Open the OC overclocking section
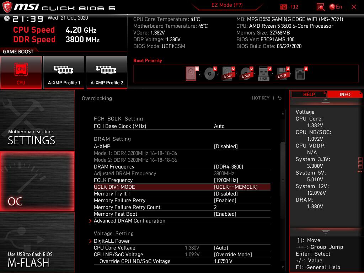Image resolution: width=364 pixels, height=273 pixels. (x=37, y=181)
